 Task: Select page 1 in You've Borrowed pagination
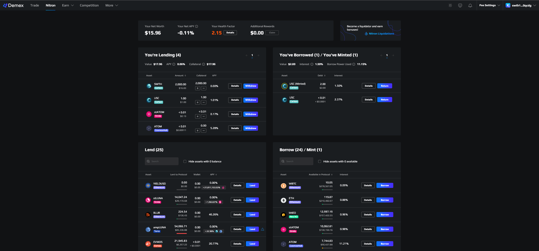tap(387, 55)
